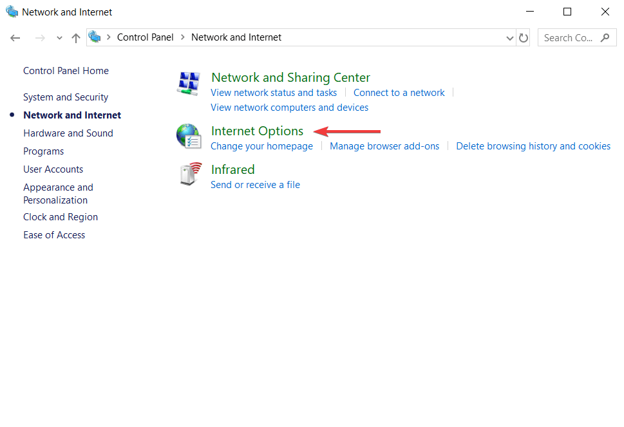Click the forward navigation arrow
Image resolution: width=624 pixels, height=427 pixels.
point(40,38)
